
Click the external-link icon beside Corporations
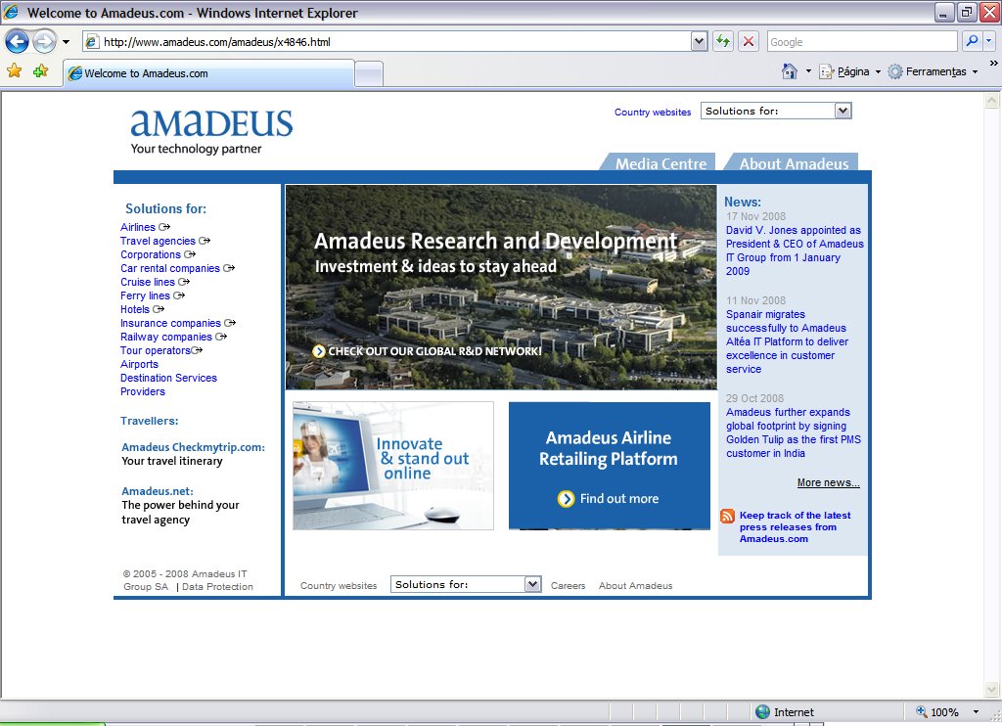[190, 254]
